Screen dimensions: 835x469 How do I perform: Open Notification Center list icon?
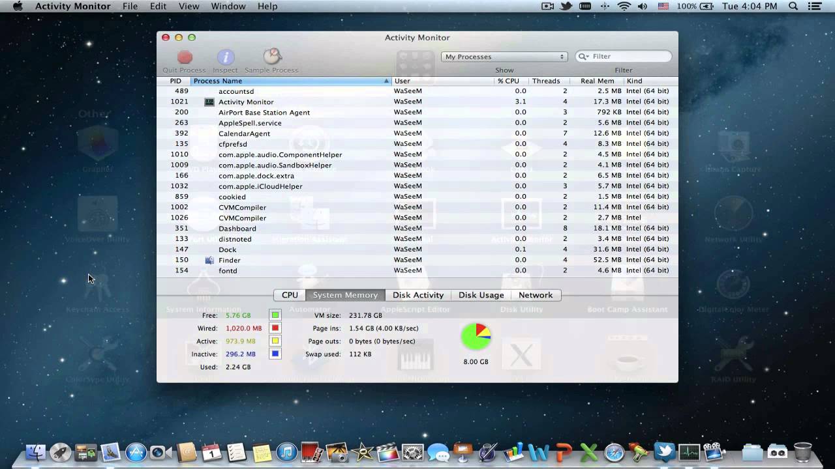(x=814, y=6)
